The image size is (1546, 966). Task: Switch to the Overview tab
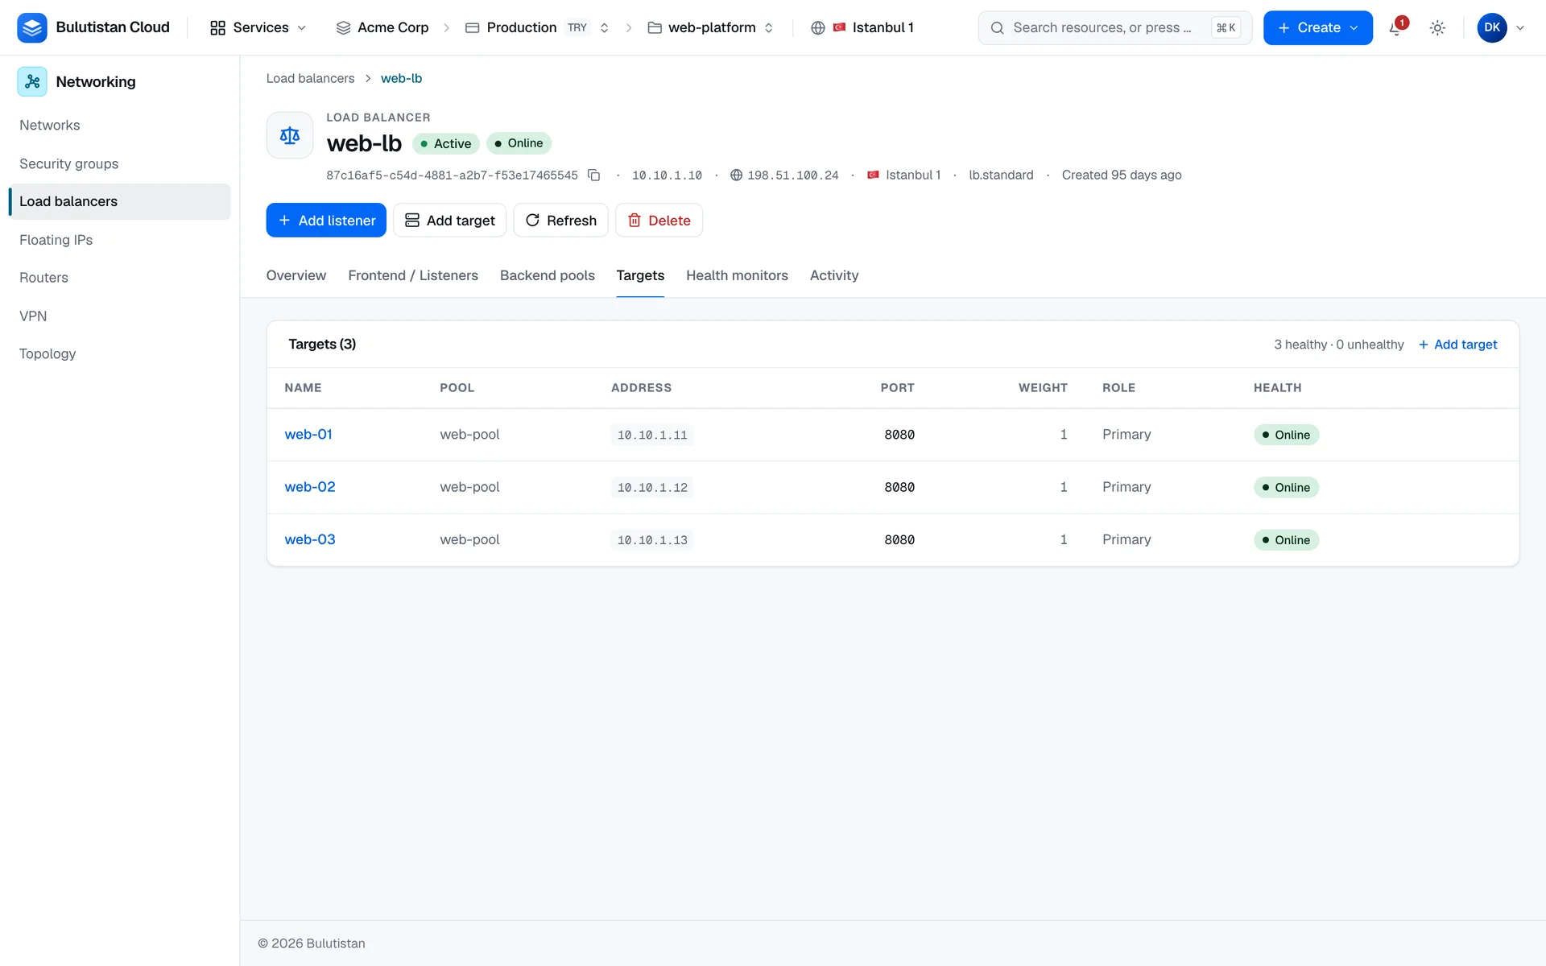click(x=296, y=275)
